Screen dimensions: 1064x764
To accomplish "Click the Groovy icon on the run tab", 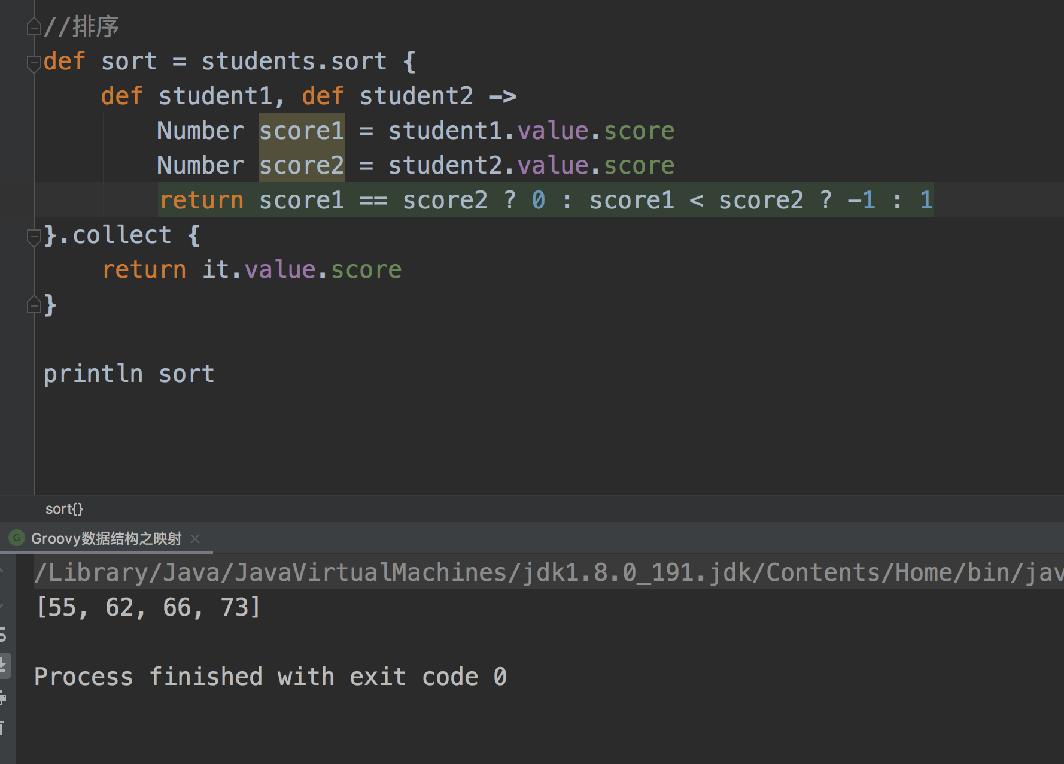I will [17, 538].
